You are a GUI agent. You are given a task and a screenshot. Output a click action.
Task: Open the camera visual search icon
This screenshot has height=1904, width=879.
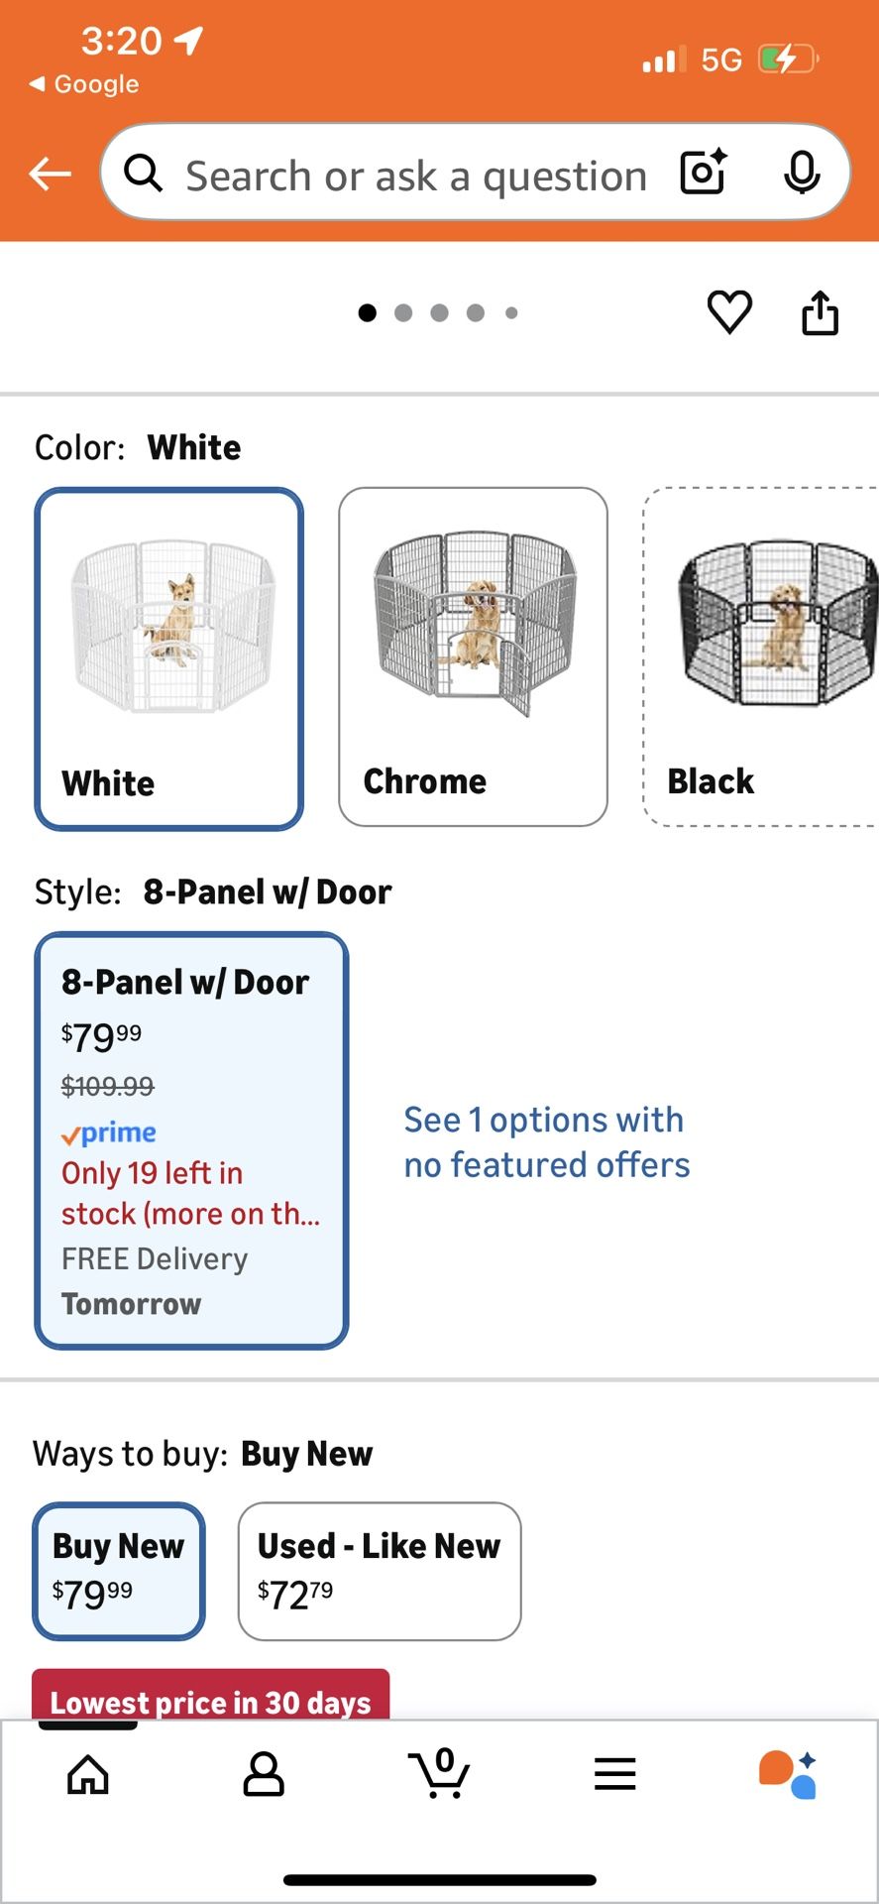point(701,173)
